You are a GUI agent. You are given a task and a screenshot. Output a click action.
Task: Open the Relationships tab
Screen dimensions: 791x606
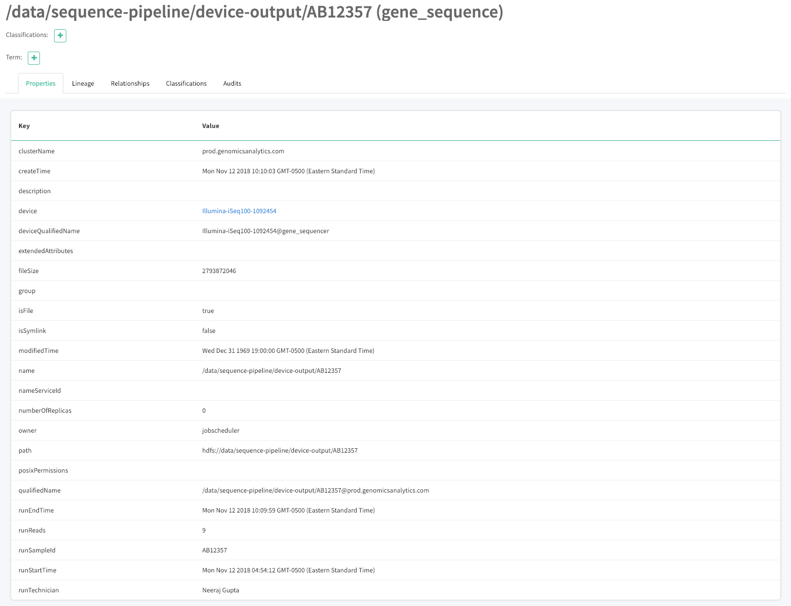pyautogui.click(x=130, y=83)
